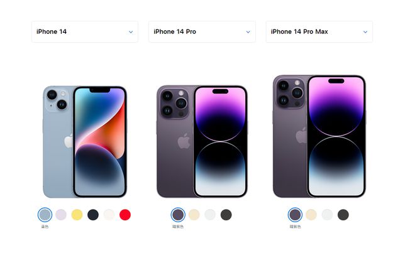This screenshot has height=258, width=415.
Task: Choose the gold swatch for iPhone 14 Pro
Action: [194, 215]
